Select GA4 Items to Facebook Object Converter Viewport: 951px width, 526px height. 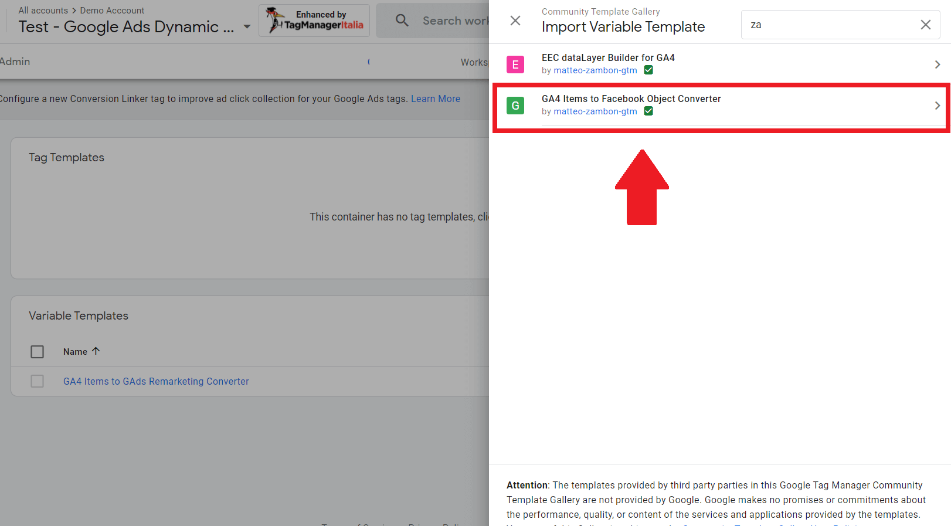coord(720,106)
